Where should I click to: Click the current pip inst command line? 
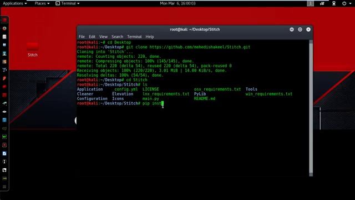point(120,103)
